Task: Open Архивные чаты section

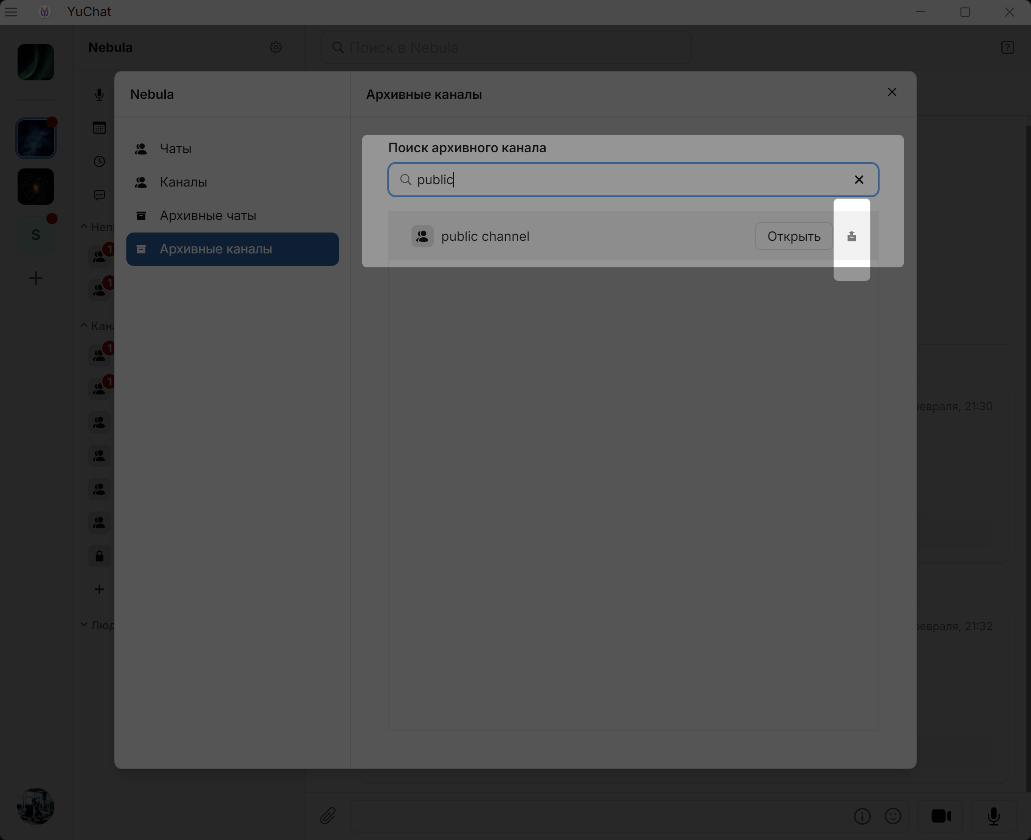Action: tap(232, 216)
